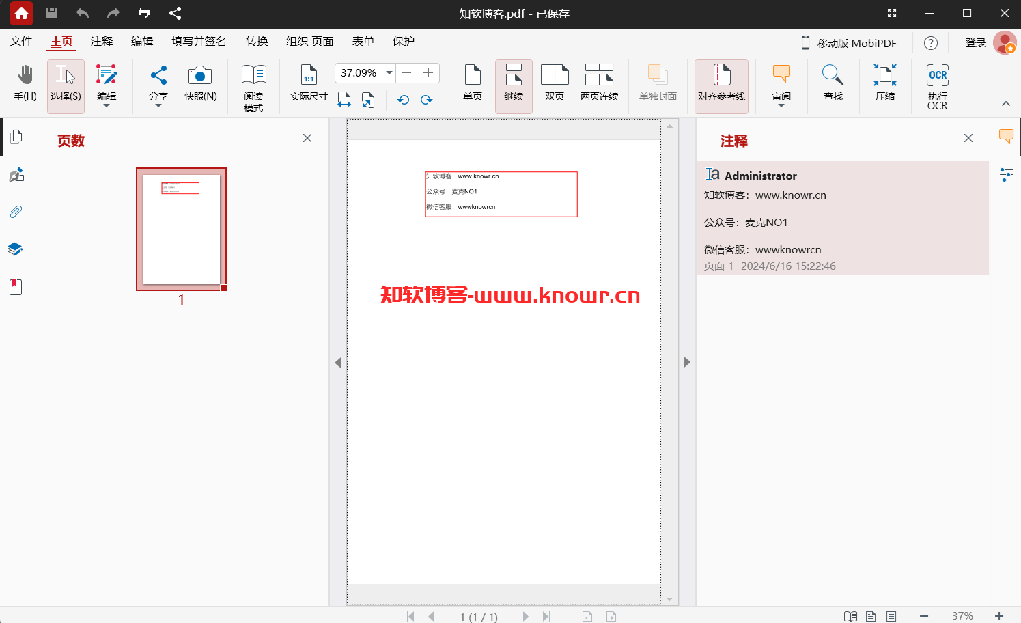Redo the last action
This screenshot has height=623, width=1021.
(x=113, y=13)
